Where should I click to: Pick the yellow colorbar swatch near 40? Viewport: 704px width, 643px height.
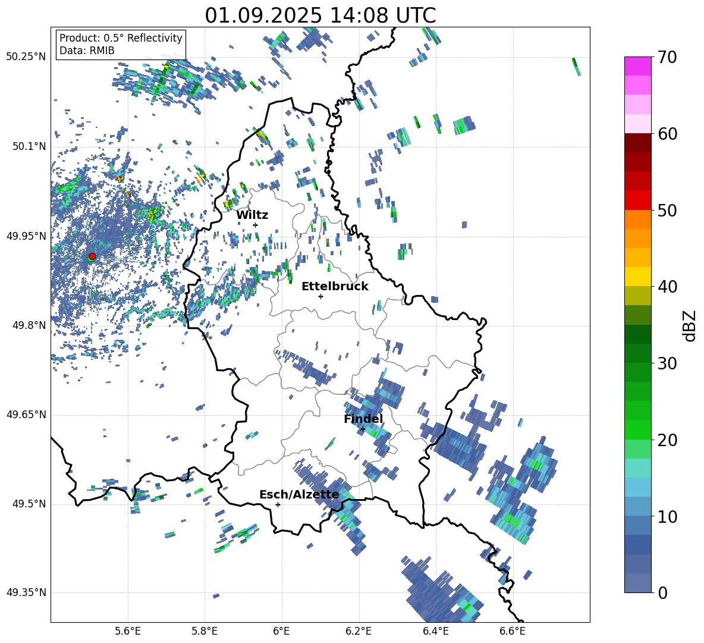637,277
